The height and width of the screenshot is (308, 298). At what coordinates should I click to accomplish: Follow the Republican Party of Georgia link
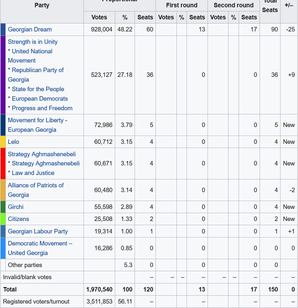(37, 70)
